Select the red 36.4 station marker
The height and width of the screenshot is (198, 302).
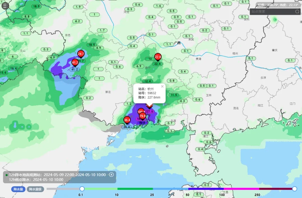point(127,120)
